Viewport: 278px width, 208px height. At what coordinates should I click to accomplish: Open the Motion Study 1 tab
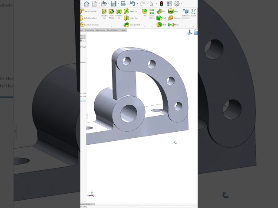[x=87, y=204]
